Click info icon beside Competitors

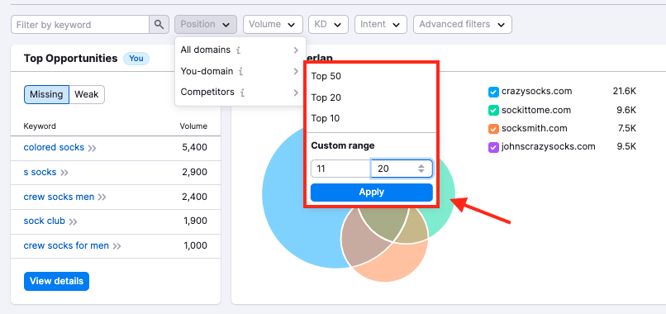point(242,93)
